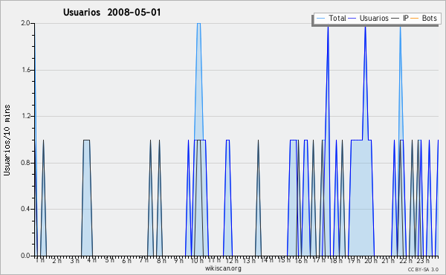Click the orange Bots legend line
This screenshot has width=446, height=275.
415,19
